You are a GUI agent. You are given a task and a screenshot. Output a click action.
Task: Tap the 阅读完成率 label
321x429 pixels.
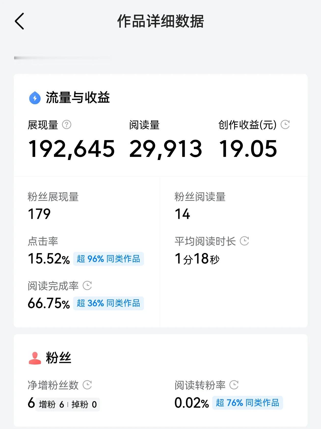pos(53,286)
